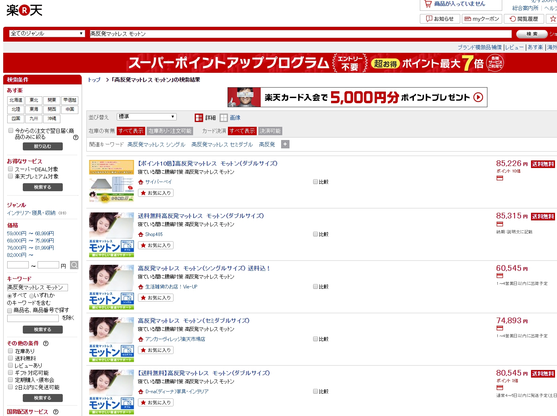Choose 関東 region for あす楽
557x416 pixels.
(52, 100)
